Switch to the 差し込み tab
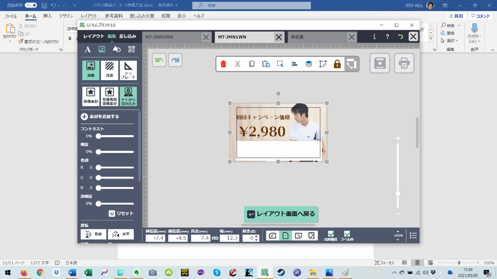Screen dimensions: 497x279 click(127, 36)
